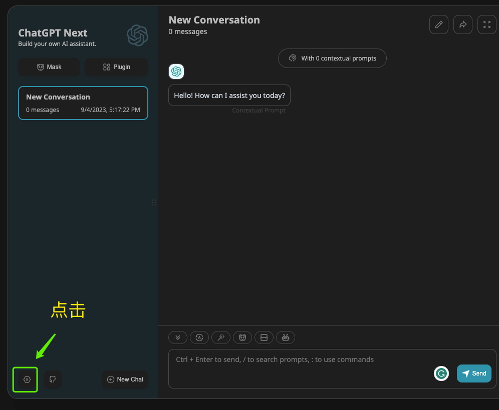The height and width of the screenshot is (410, 499).
Task: Click the clear context break icon
Action: (x=264, y=337)
